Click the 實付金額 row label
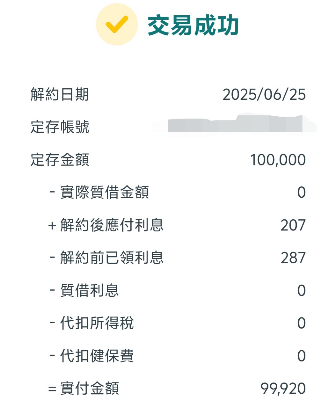Viewport: 336px width, 408px height. pos(84,388)
